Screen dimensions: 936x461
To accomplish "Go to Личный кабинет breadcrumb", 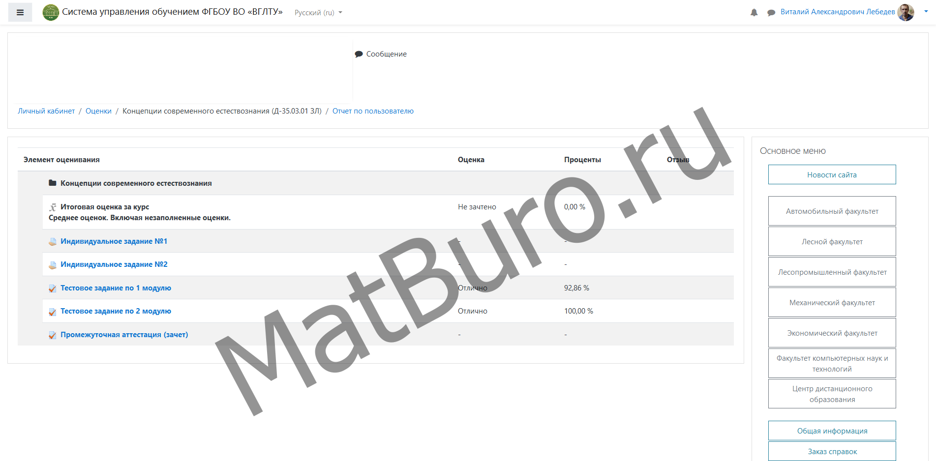I will tap(46, 111).
